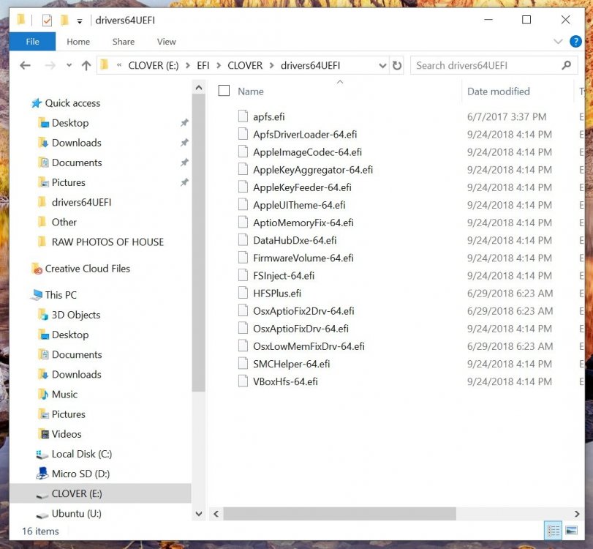Viewport: 593px width, 549px height.
Task: Click the horizontal scrollbar left arrow
Action: coord(216,514)
